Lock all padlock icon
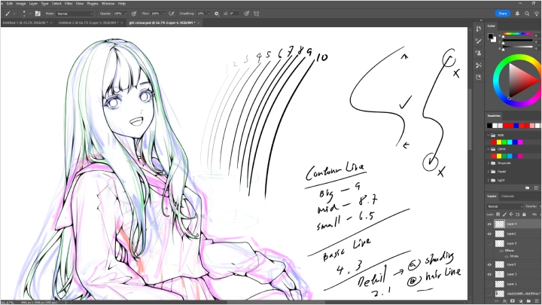The width and height of the screenshot is (542, 305). click(x=524, y=215)
